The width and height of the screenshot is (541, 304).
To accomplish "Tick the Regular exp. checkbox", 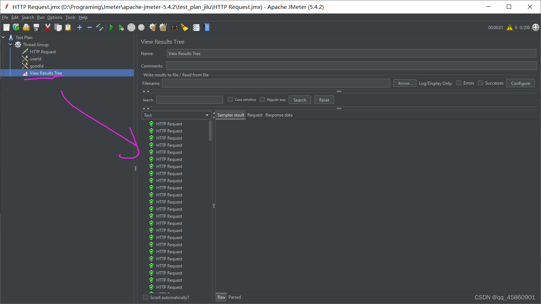I will click(x=262, y=99).
